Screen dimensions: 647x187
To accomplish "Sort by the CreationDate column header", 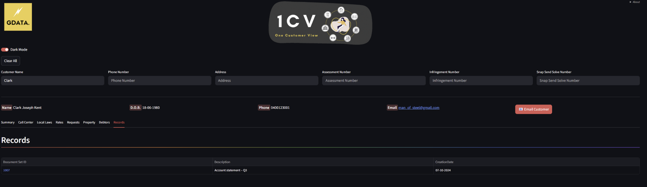I will (x=444, y=162).
